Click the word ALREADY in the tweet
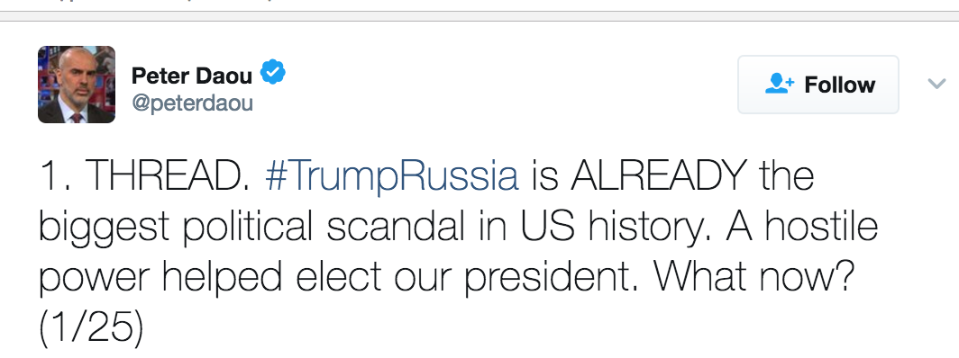 (x=660, y=175)
